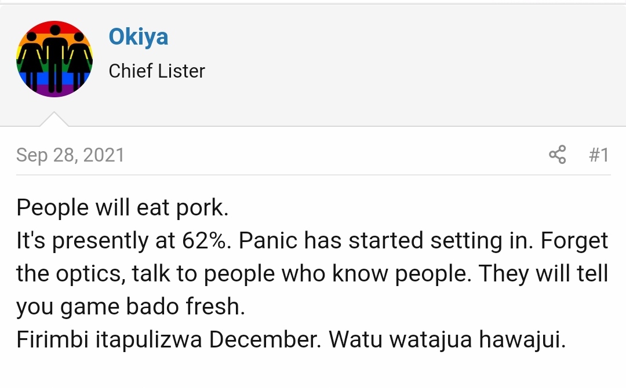Click the middle figure in the avatar

click(x=54, y=59)
